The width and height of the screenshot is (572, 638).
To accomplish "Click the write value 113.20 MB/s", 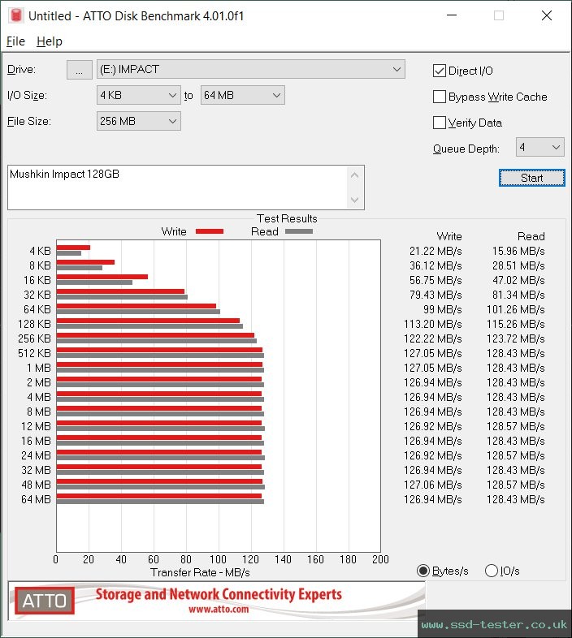I will (x=433, y=325).
